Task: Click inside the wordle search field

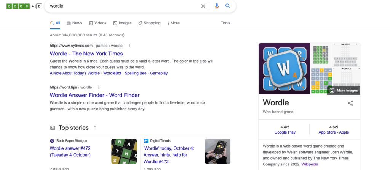Action: click(x=122, y=6)
